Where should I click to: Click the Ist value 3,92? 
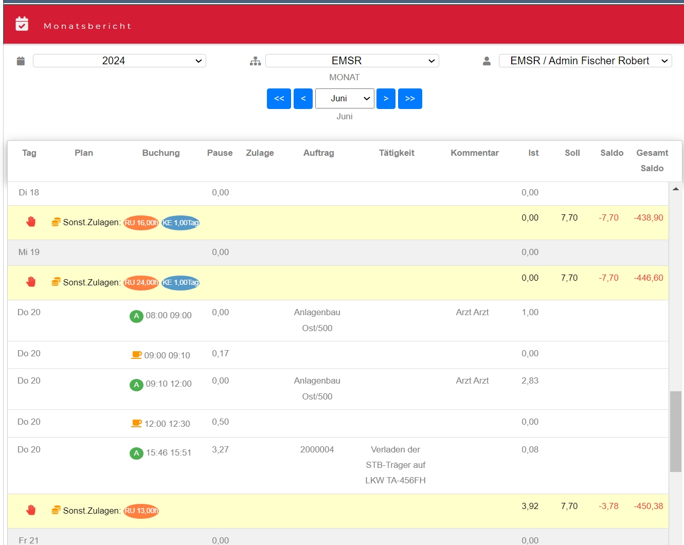pos(530,506)
